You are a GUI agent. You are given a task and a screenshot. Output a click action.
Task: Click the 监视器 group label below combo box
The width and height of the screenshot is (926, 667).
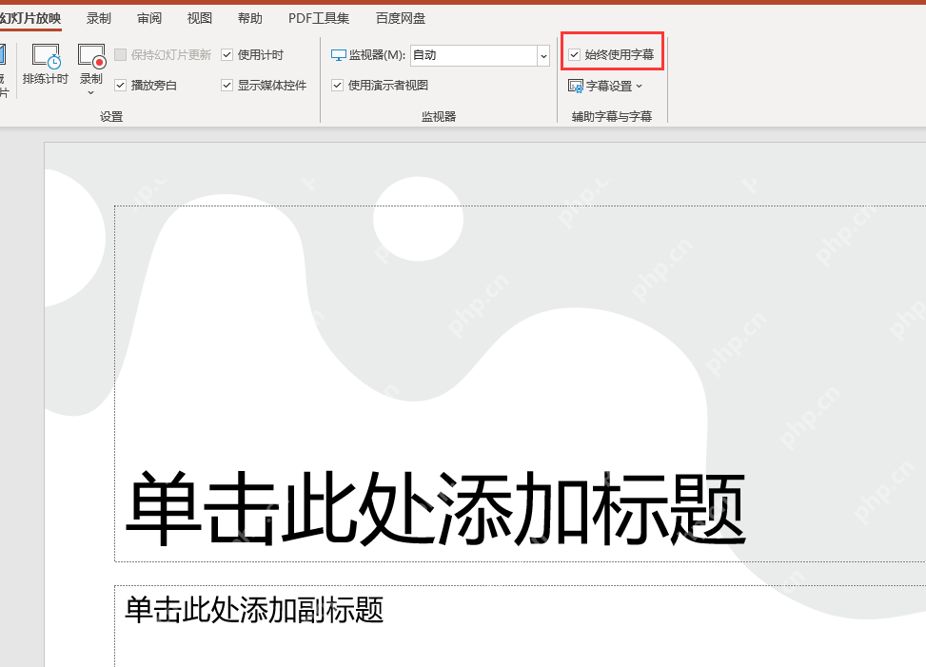[x=439, y=117]
